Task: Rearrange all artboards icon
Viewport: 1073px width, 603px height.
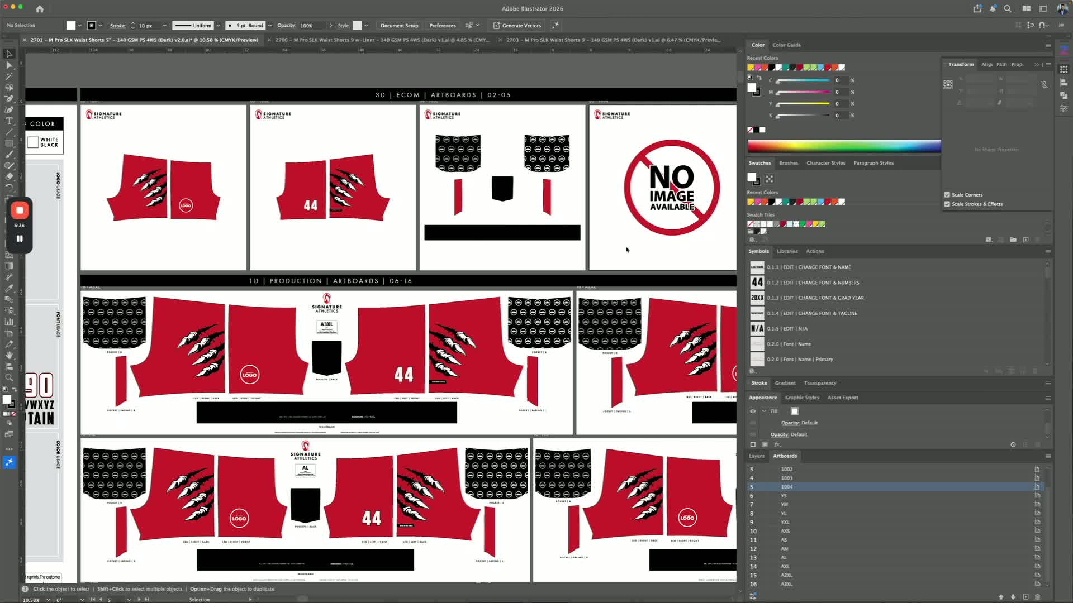Action: (753, 597)
